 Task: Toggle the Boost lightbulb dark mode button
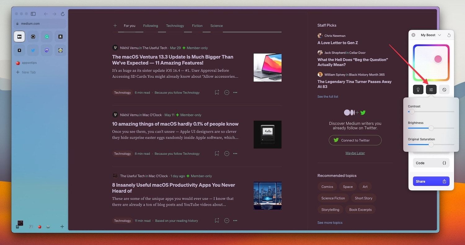[x=418, y=89]
